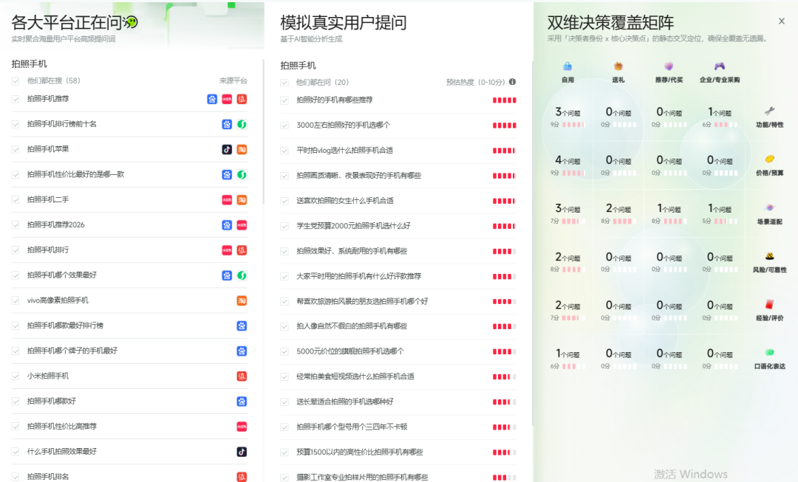Open 送礼 × 场景适配 cell with 2个问题
Image resolution: width=798 pixels, height=482 pixels.
618,214
